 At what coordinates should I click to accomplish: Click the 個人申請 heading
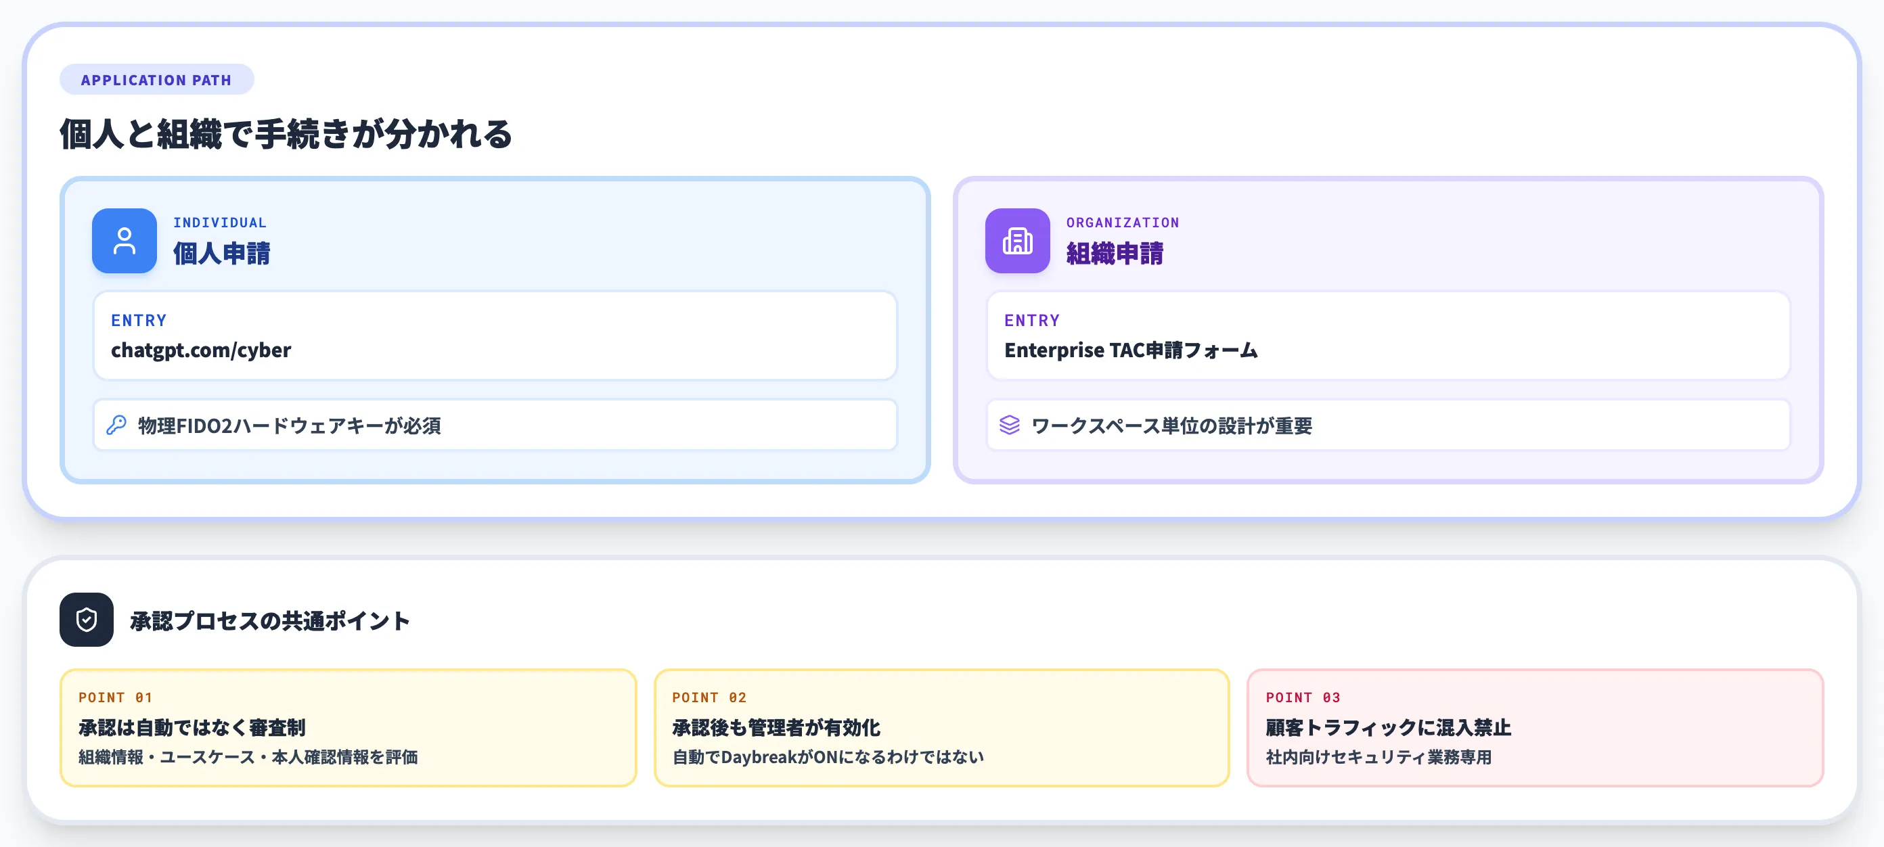point(221,254)
